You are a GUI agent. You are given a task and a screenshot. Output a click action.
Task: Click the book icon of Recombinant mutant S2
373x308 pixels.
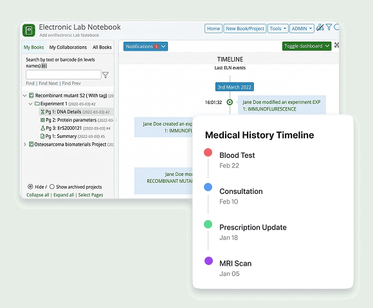pos(31,96)
